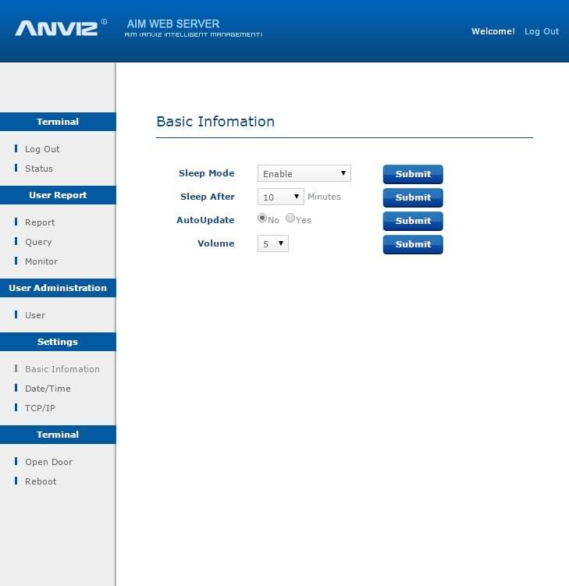
Task: Choose Log Out in the sidebar
Action: 42,149
